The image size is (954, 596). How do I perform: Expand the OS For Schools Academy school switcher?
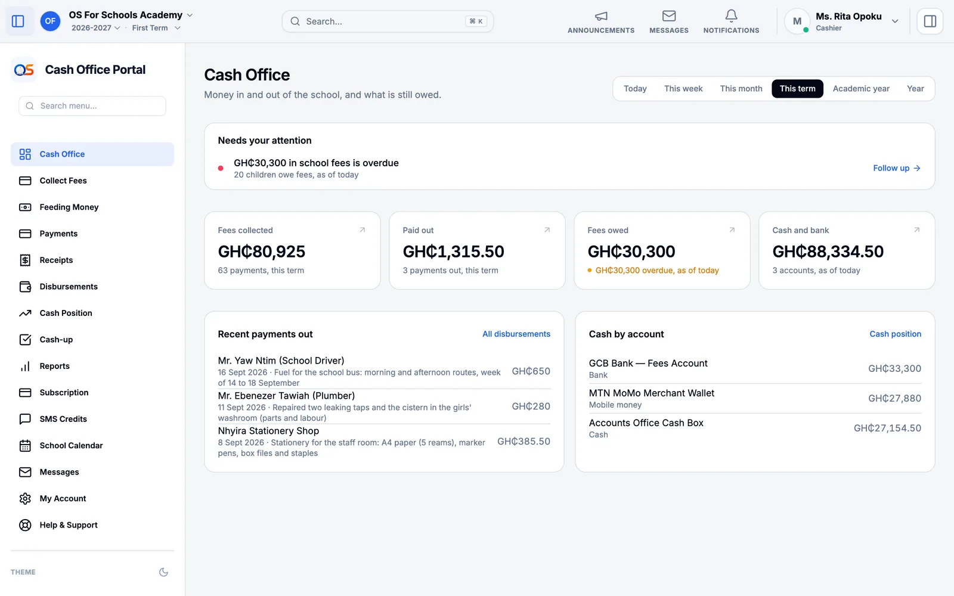coord(131,15)
